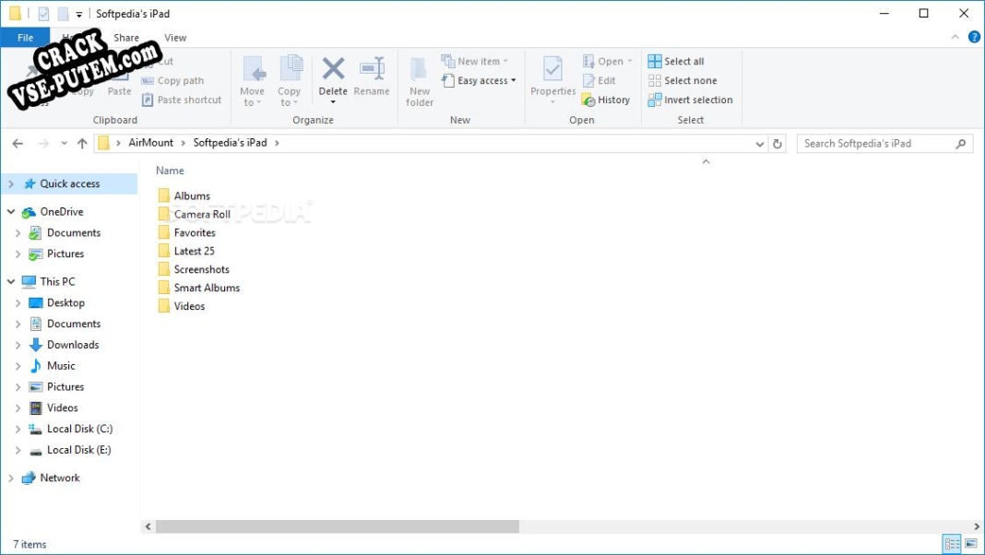Collapse the ribbon with the chevron
Screen dimensions: 985x555
(x=955, y=37)
